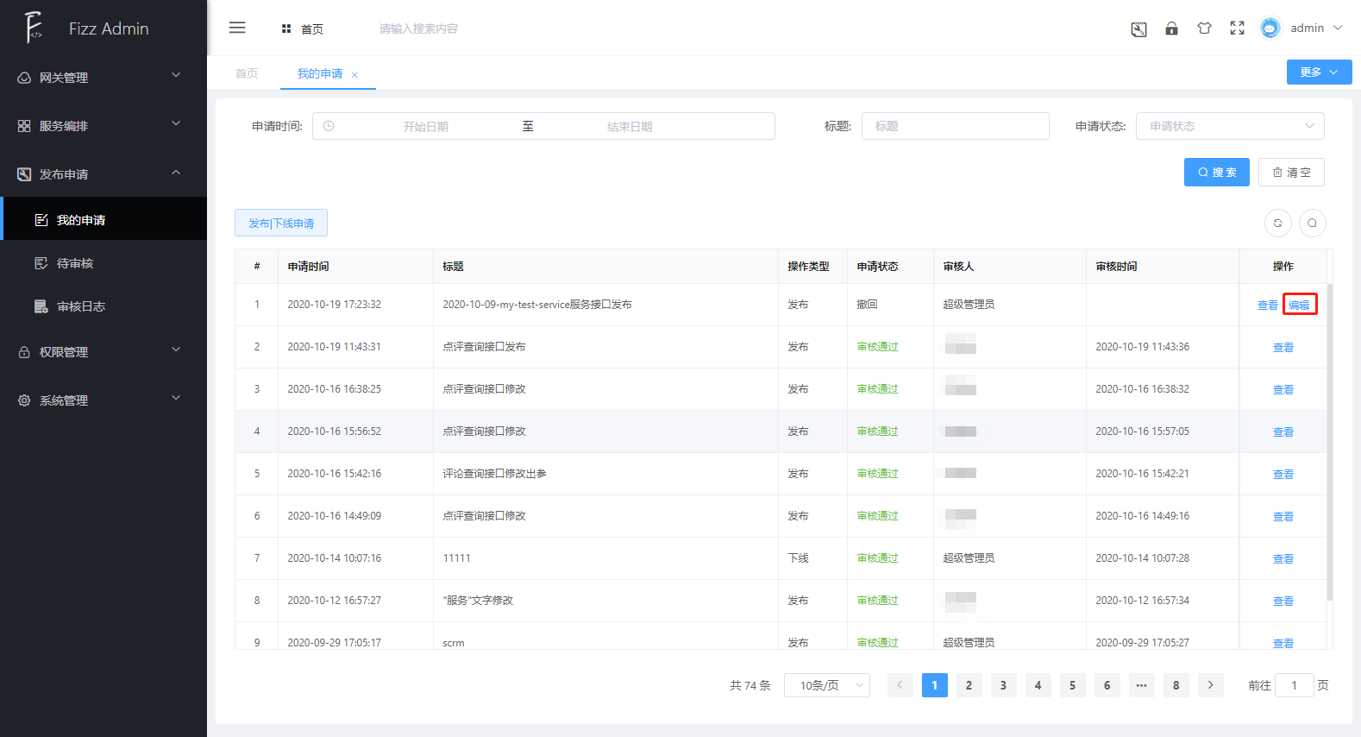The height and width of the screenshot is (737, 1361).
Task: Open the admin user dropdown arrow
Action: pos(1339,28)
